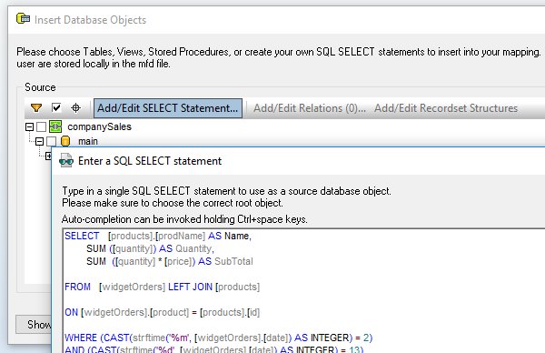Collapse the main tree node
The height and width of the screenshot is (353, 545).
39,141
